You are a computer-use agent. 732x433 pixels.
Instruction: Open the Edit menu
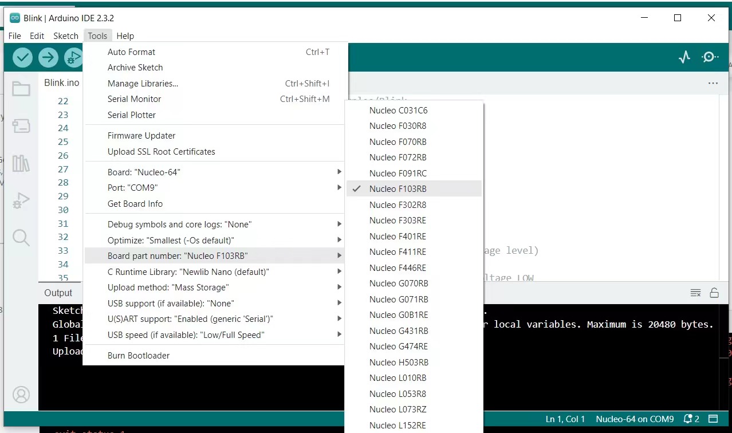click(x=37, y=36)
